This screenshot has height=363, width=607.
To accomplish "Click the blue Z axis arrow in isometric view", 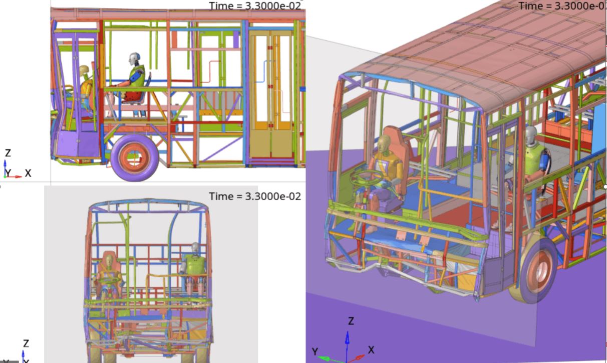I will (347, 341).
